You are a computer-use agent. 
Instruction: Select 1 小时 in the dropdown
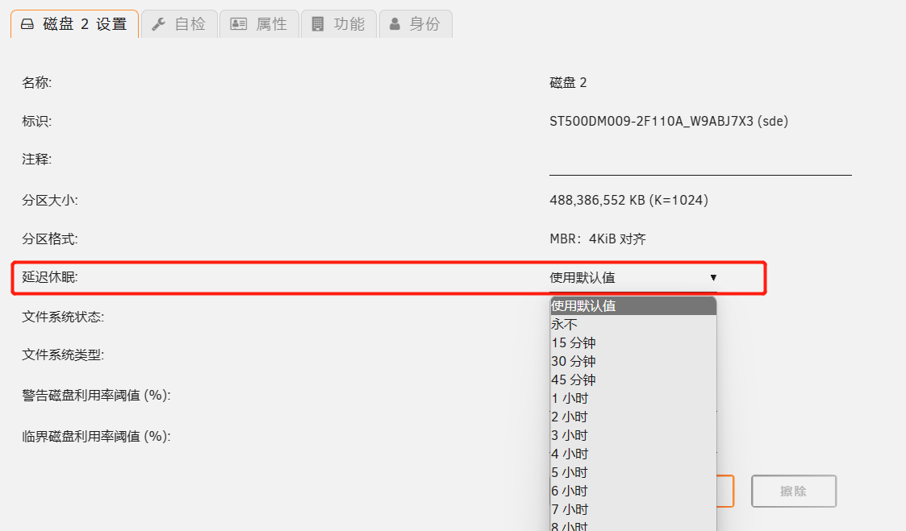(570, 399)
